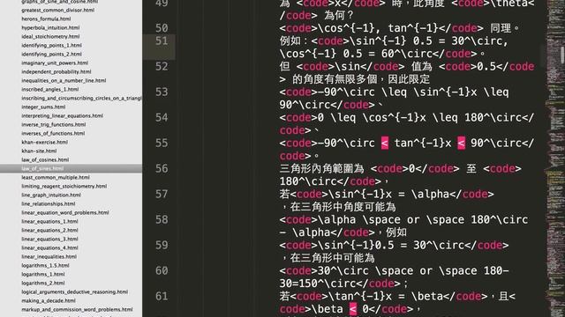Select linear_equations_1.html
The height and width of the screenshot is (317, 565).
(49, 221)
